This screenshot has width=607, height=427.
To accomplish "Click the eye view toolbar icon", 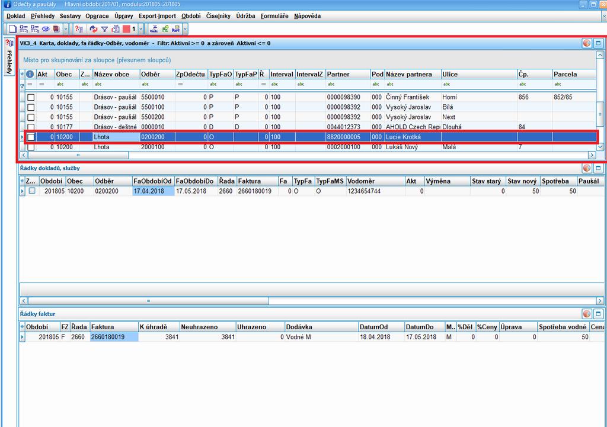I will [x=46, y=29].
